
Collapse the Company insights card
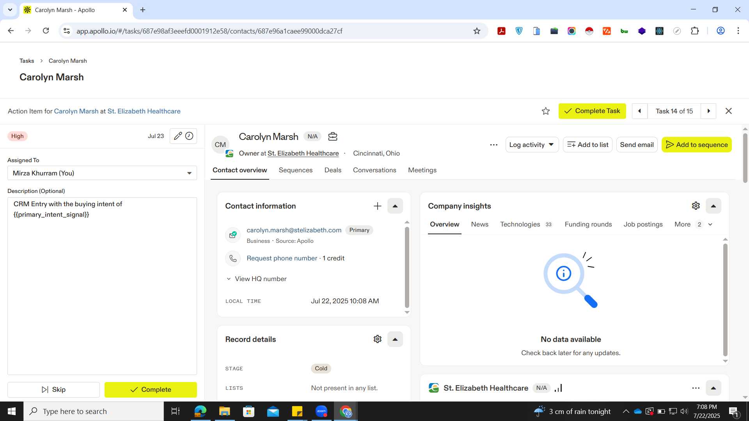(713, 206)
